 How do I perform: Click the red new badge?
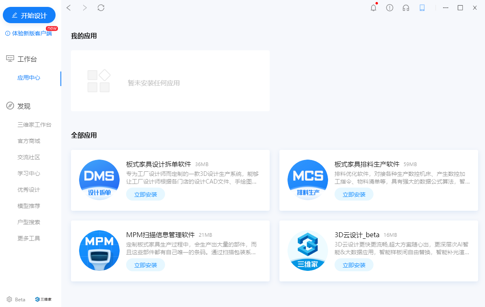pyautogui.click(x=52, y=28)
